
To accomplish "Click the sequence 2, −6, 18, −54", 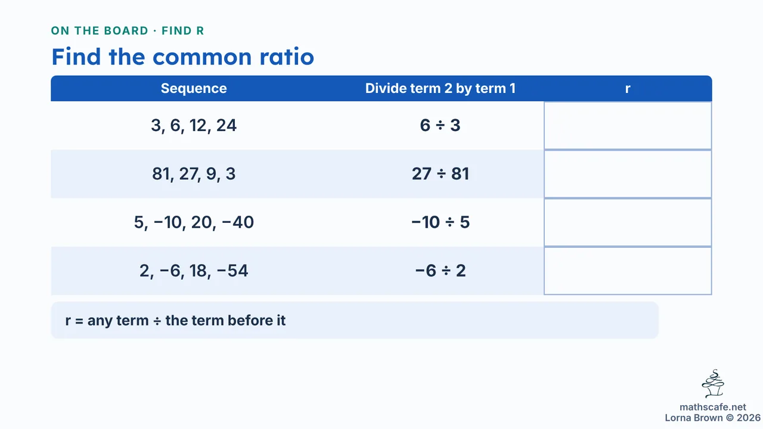I will click(x=194, y=271).
